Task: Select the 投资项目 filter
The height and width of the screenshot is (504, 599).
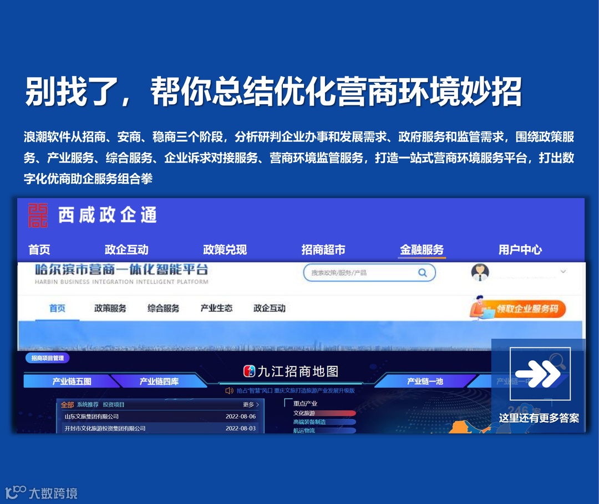Action: coord(114,405)
